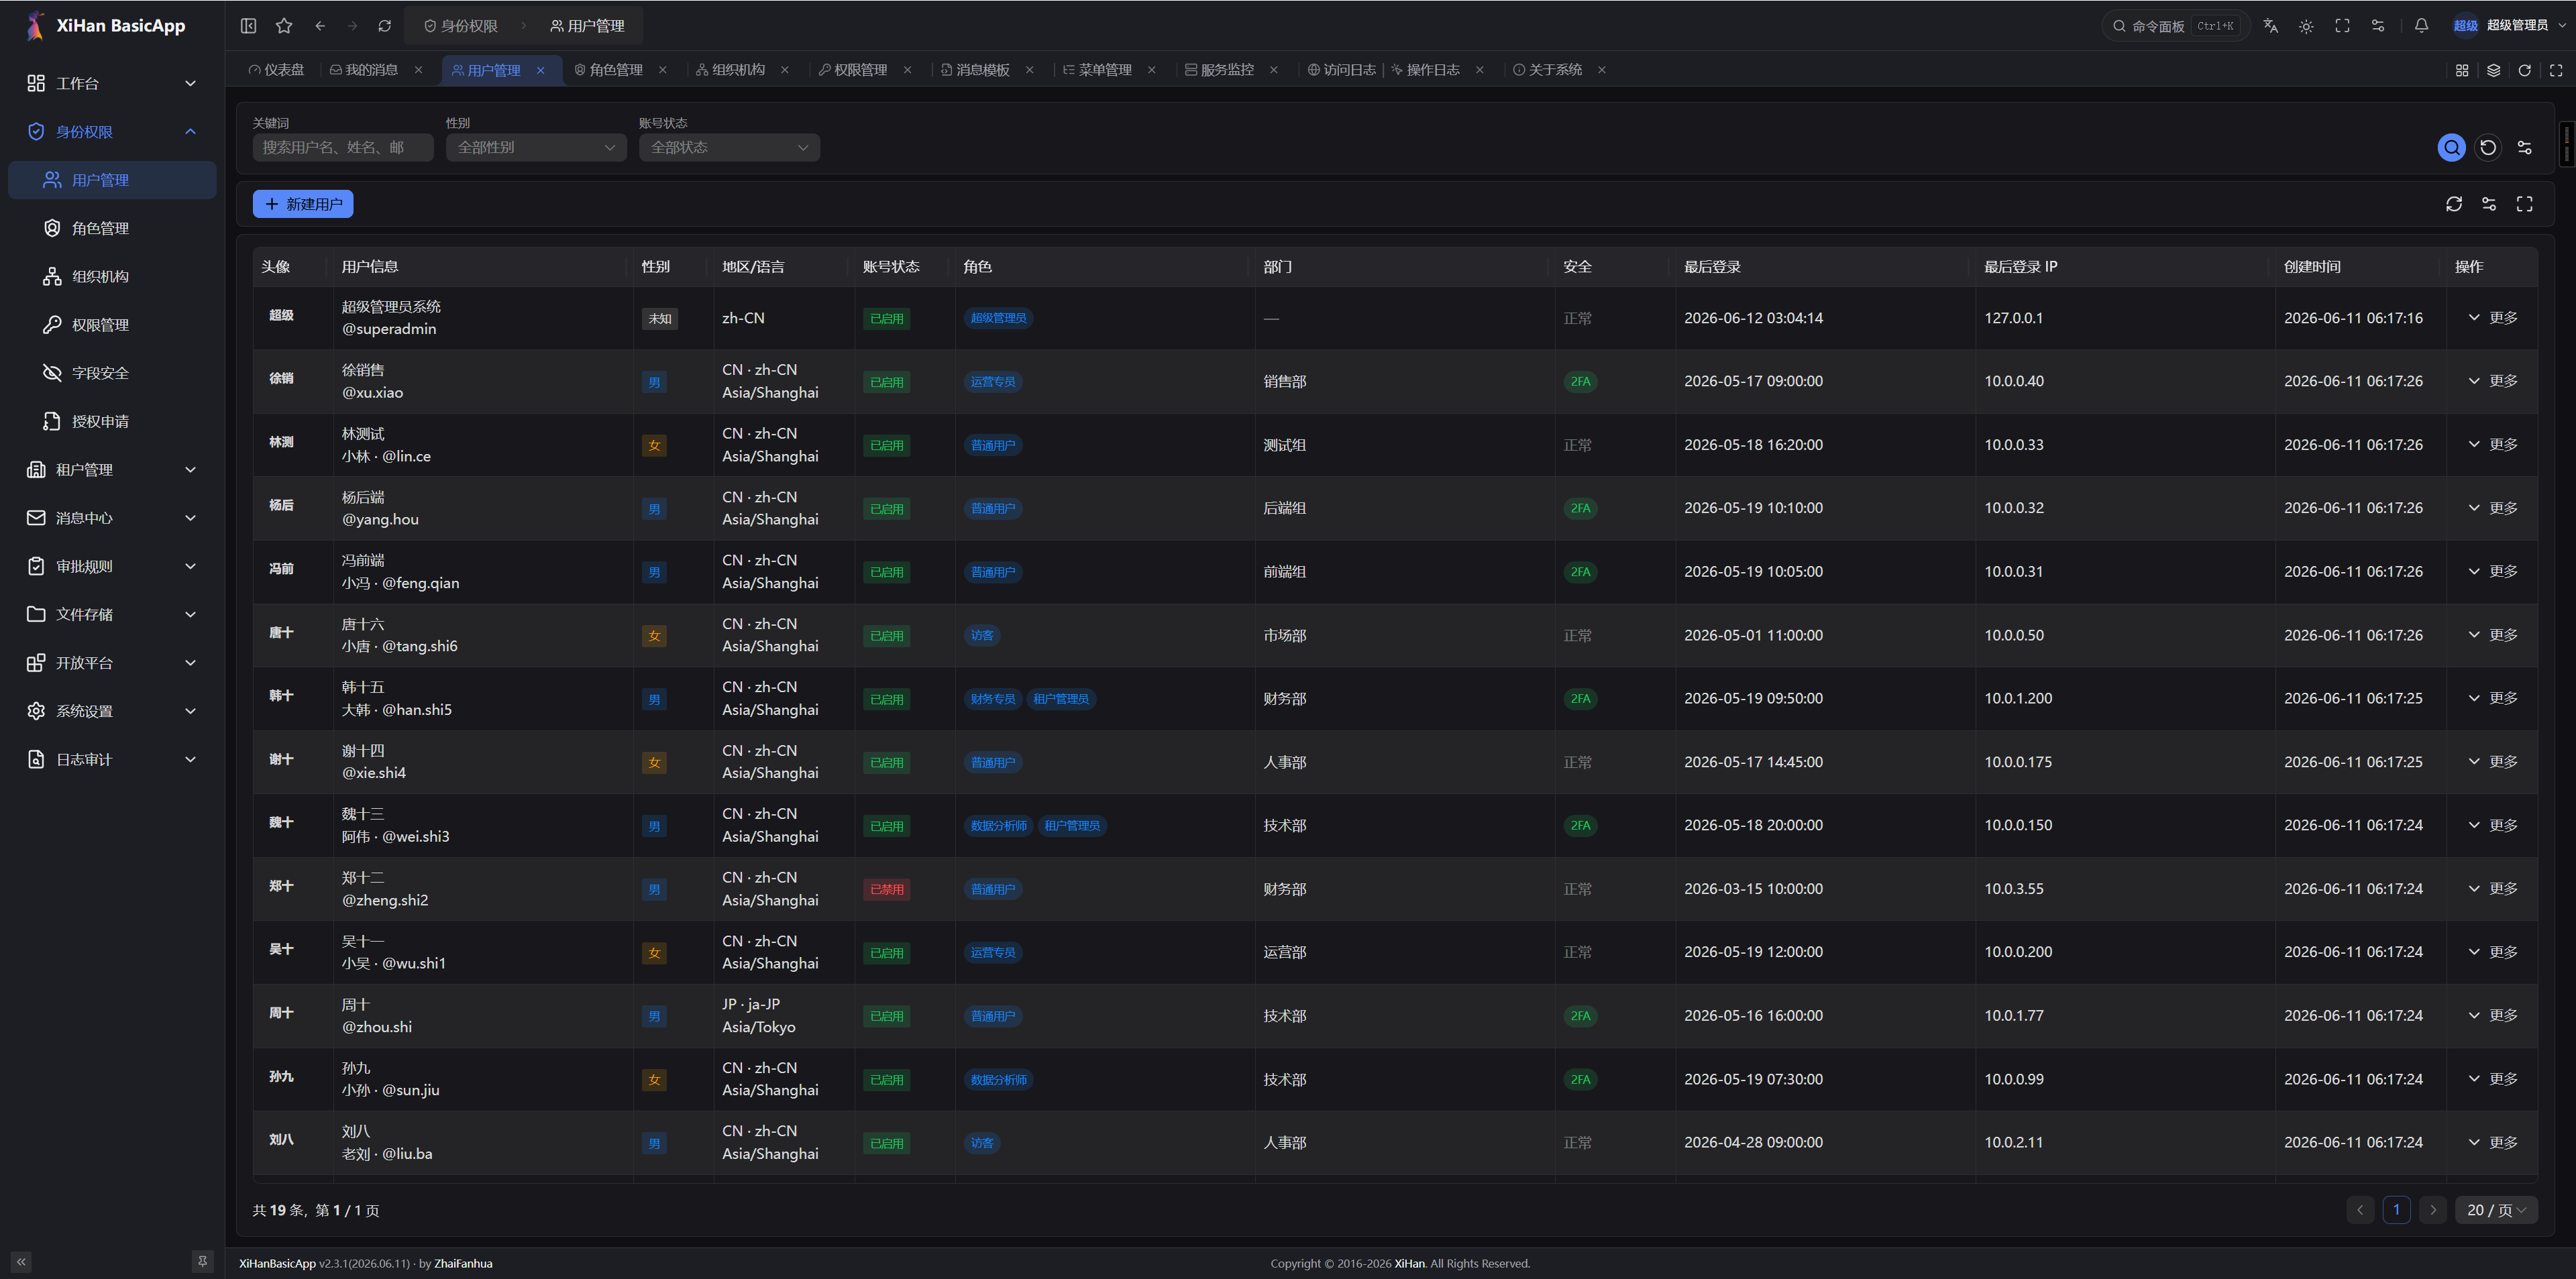Open advanced filter settings icon beside reset
Viewport: 2576px width, 1279px height.
tap(2524, 148)
